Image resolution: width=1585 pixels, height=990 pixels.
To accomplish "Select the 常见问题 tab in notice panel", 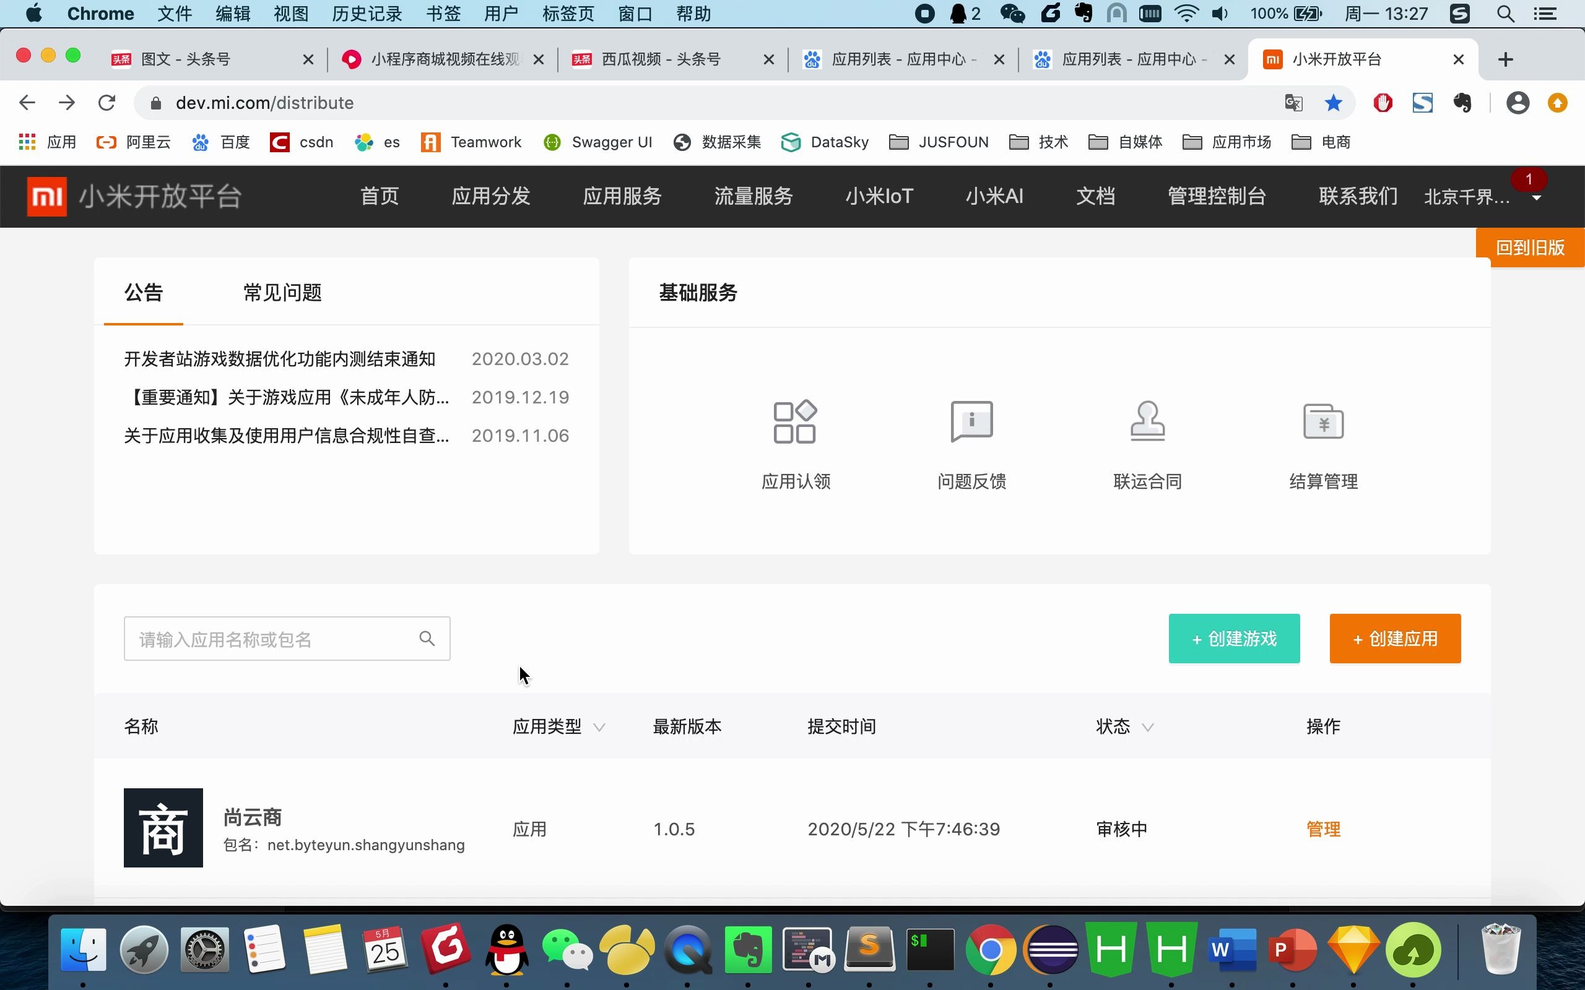I will pos(282,293).
